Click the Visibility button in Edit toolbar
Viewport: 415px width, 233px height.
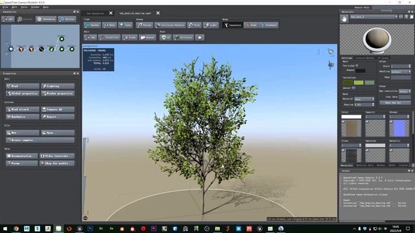(110, 38)
